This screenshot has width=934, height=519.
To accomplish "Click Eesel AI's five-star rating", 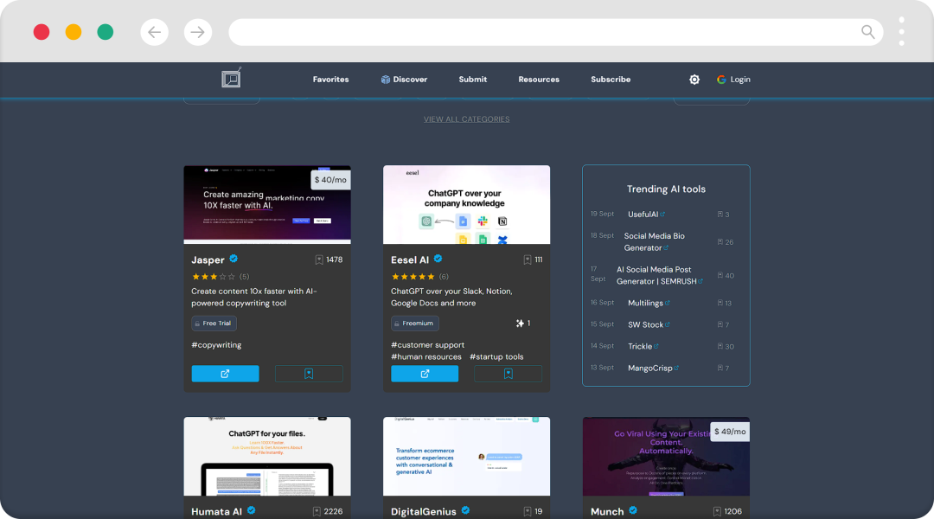I will point(413,277).
